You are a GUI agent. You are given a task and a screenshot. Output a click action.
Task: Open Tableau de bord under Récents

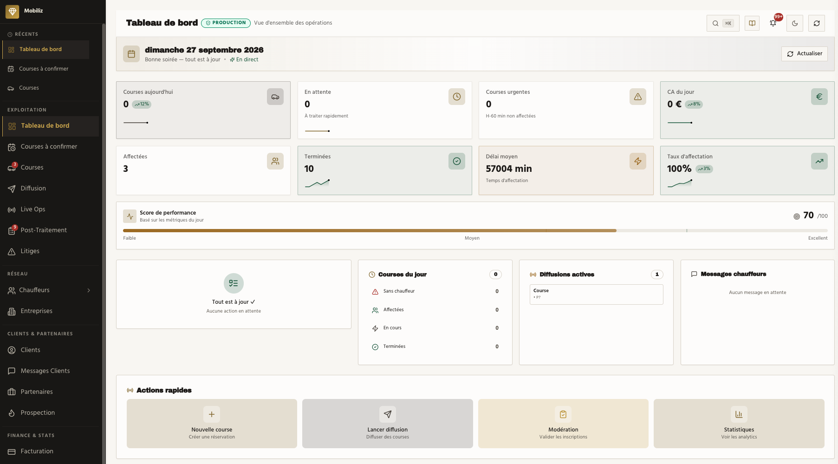point(46,50)
